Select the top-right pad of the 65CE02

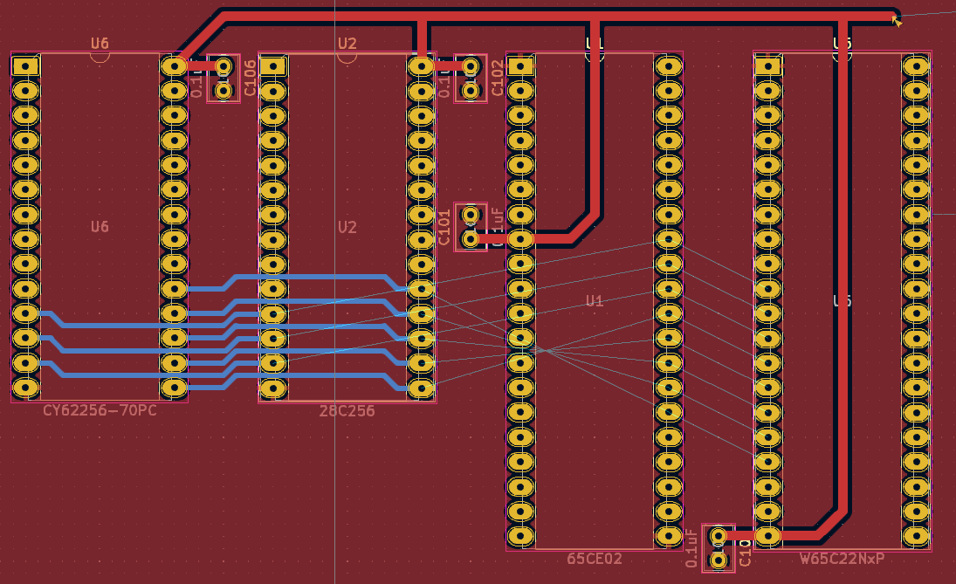[669, 65]
